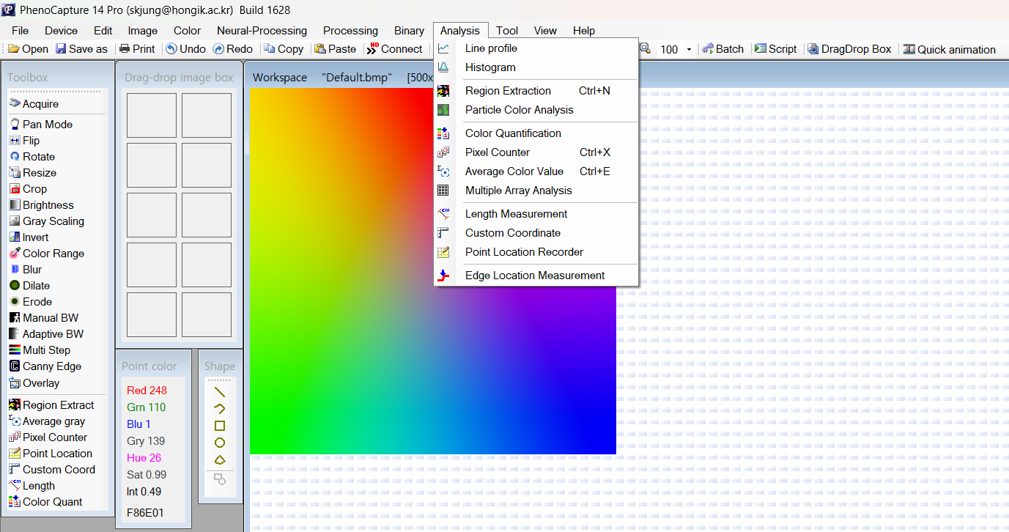Screen dimensions: 1009x532
Task: Choose Particle Color Analysis
Action: click(x=536, y=110)
